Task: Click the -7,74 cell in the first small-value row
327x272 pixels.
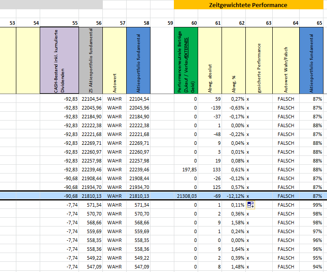Action: [59, 205]
